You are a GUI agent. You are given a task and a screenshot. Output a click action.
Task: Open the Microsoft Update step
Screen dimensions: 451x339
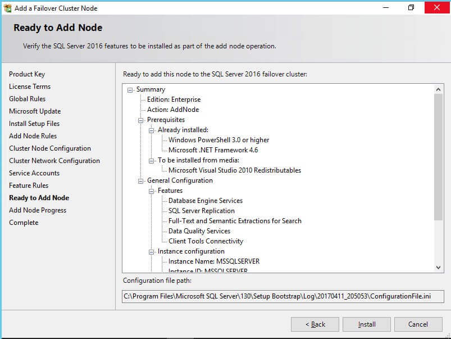tap(35, 111)
